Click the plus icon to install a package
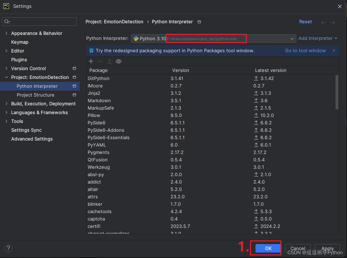This screenshot has width=347, height=258. click(x=91, y=61)
